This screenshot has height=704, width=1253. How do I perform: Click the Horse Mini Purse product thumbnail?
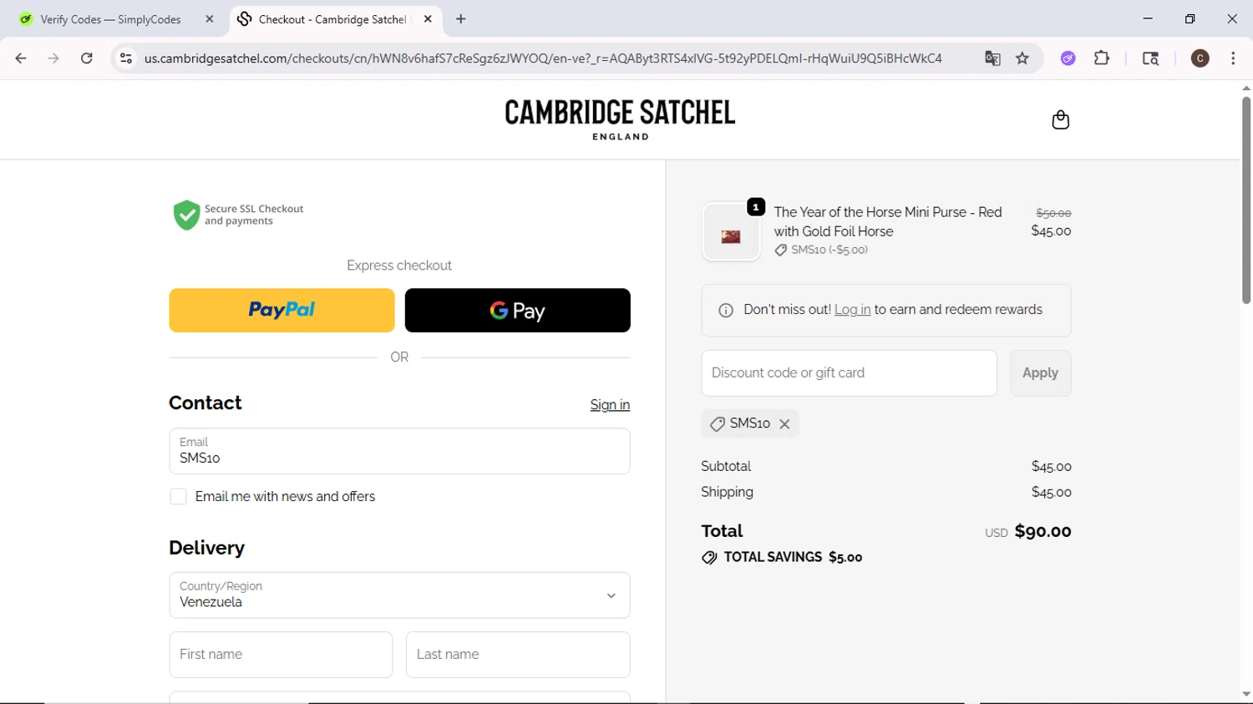tap(731, 233)
